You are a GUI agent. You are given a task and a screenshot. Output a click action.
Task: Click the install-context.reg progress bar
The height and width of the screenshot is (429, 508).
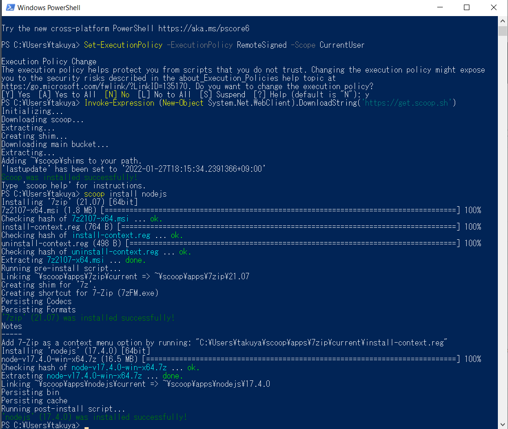pyautogui.click(x=288, y=227)
